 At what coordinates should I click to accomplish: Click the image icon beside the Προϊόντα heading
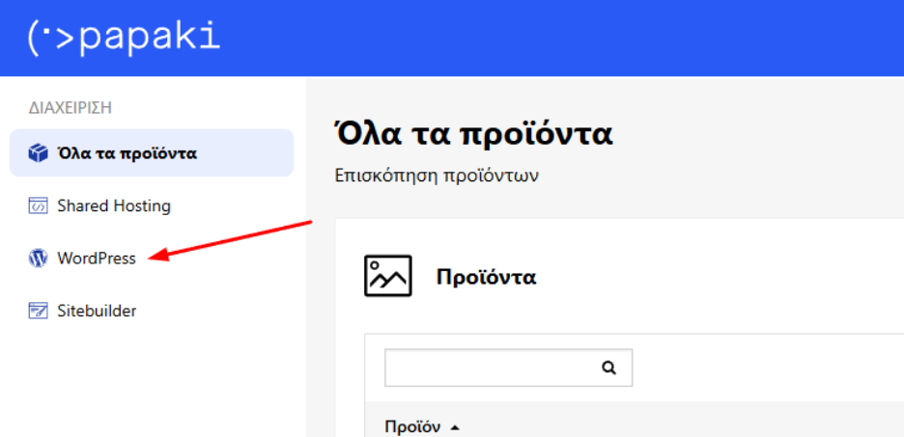pyautogui.click(x=388, y=276)
